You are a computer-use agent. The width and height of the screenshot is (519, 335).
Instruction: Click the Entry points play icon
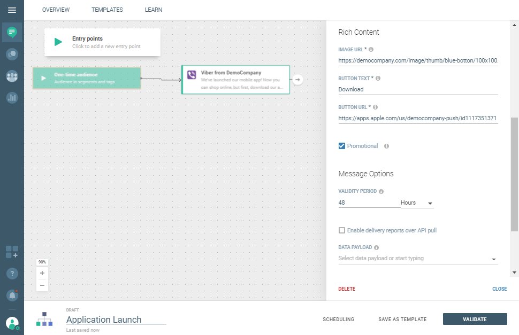pos(58,42)
